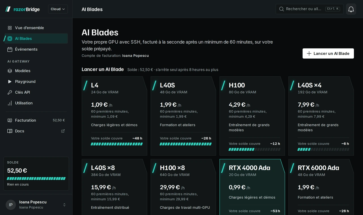This screenshot has height=215, width=363.
Task: Click the L40S ×4 coverage bar
Action: coord(323,149)
